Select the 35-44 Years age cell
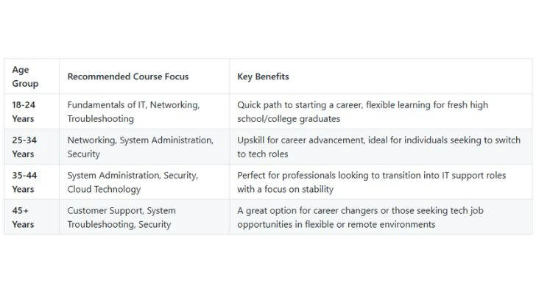 (x=24, y=182)
